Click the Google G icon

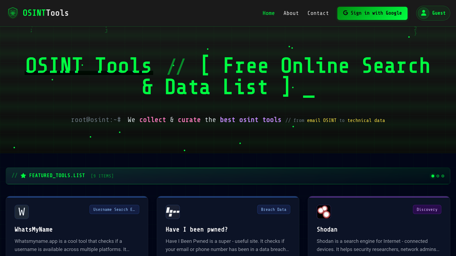click(x=345, y=13)
